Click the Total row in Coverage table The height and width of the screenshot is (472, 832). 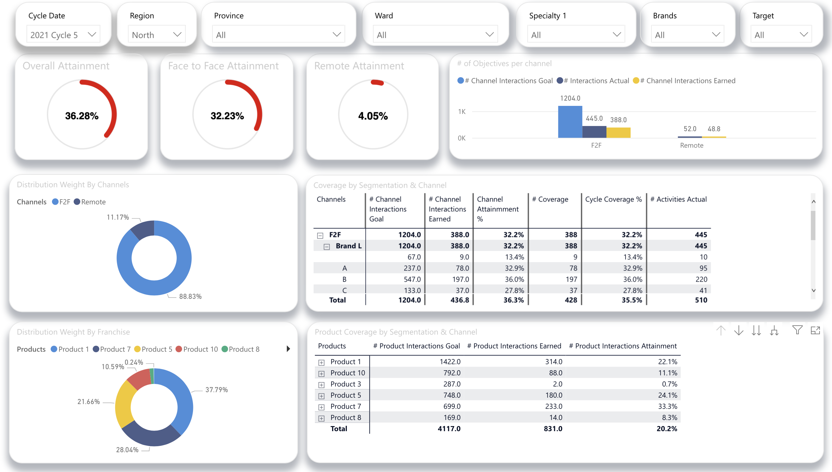point(338,300)
